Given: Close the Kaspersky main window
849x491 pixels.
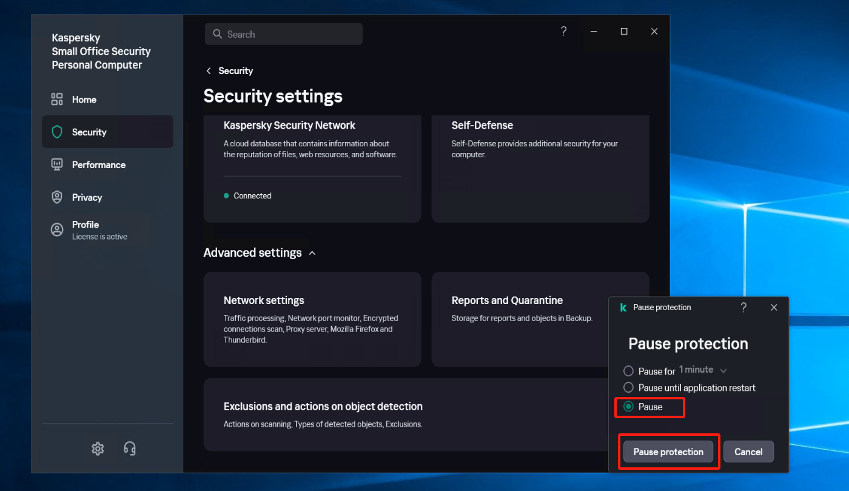Looking at the screenshot, I should (x=654, y=32).
